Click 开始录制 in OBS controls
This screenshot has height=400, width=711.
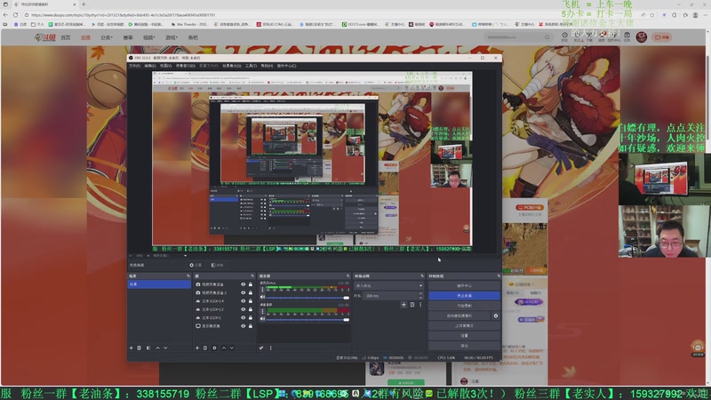(x=464, y=306)
